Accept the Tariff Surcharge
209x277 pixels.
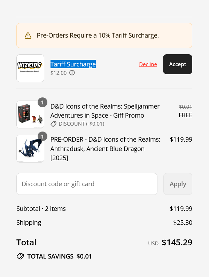(x=178, y=64)
